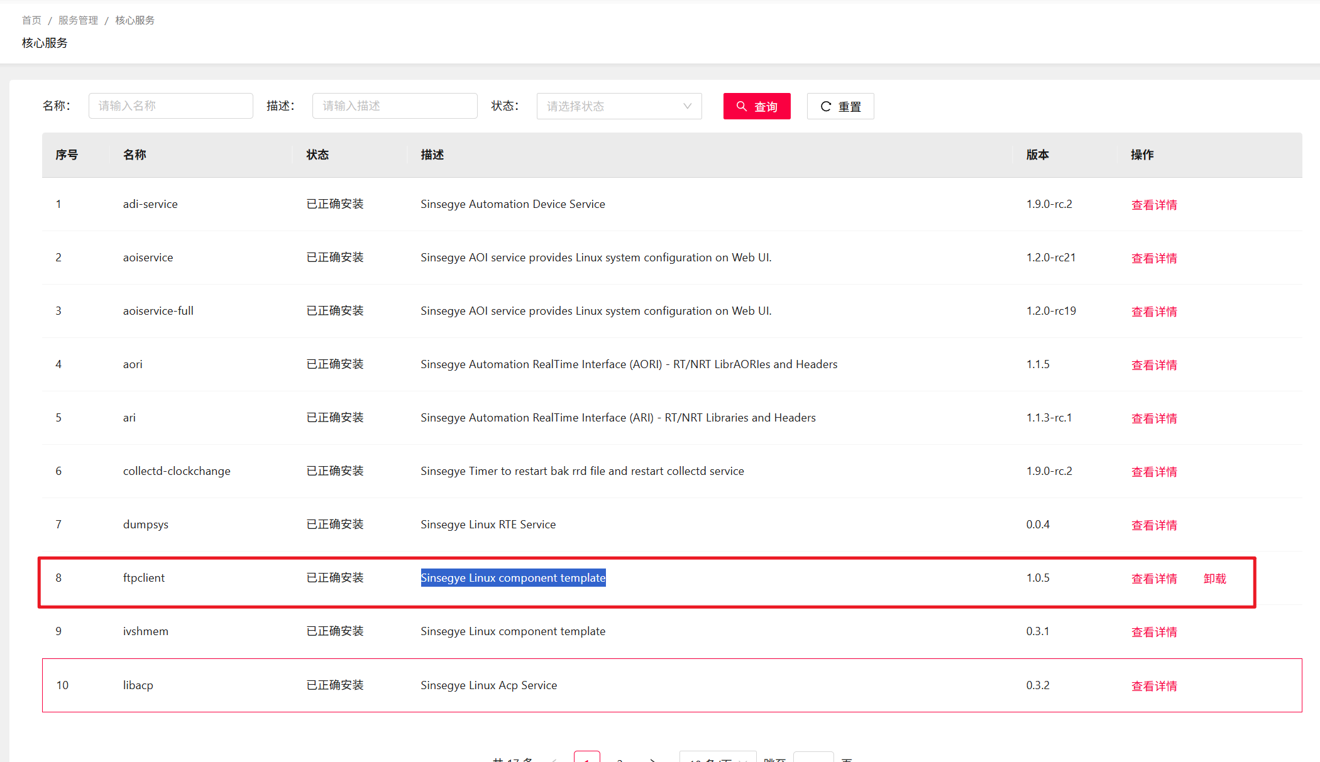Select the aoiservice-full name cell

coord(158,311)
